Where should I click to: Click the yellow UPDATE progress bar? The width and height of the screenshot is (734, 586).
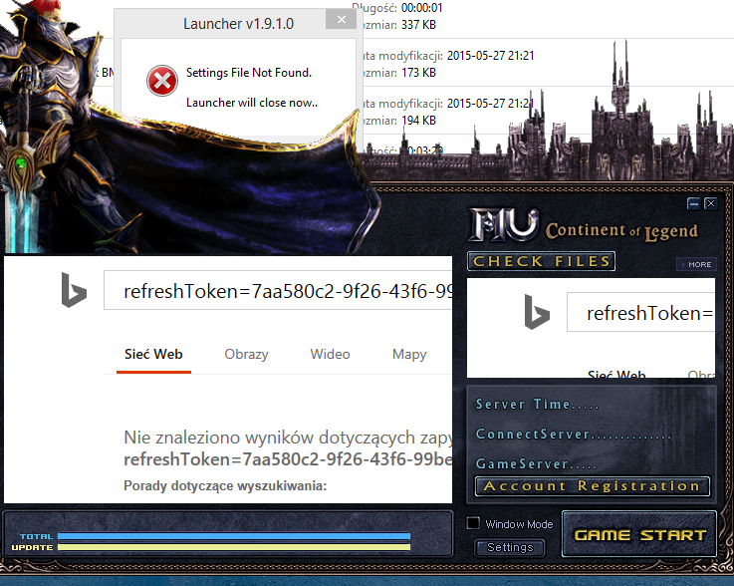tap(234, 547)
